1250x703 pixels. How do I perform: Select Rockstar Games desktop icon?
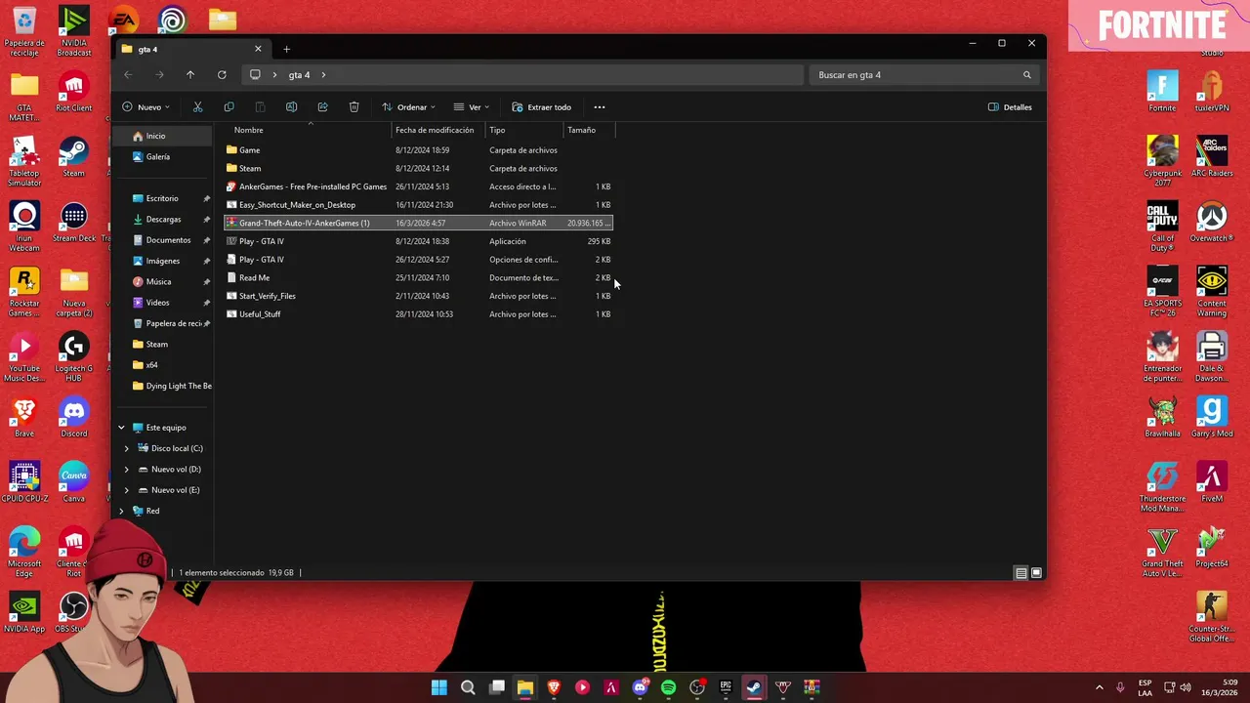(x=24, y=291)
